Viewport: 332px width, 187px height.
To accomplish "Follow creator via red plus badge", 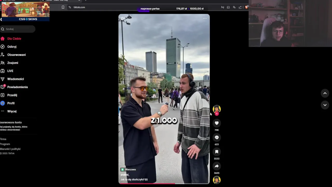I will 217,114.
